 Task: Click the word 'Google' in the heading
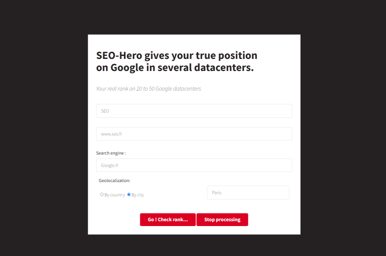pyautogui.click(x=127, y=68)
